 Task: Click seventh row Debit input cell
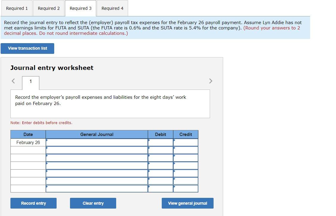click(161, 189)
